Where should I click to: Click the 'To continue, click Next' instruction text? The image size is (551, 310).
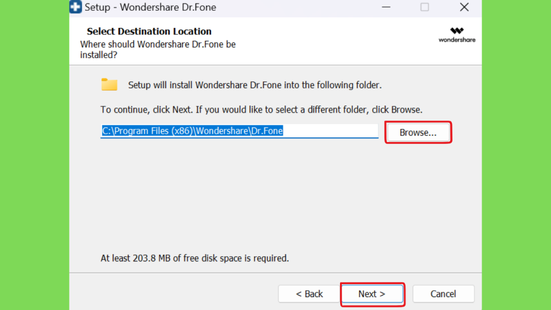pyautogui.click(x=262, y=110)
